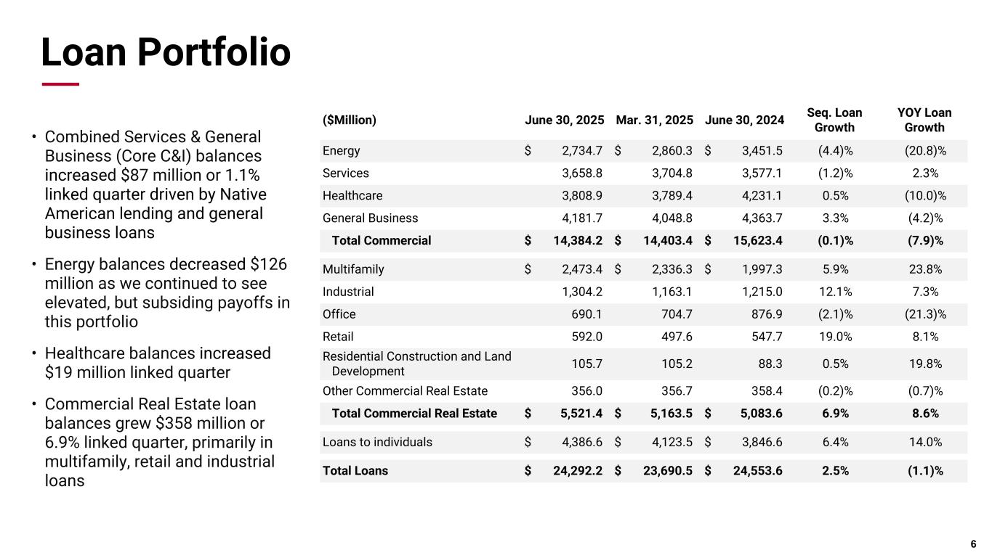Click the Mar. 31, 2025 column header
The image size is (992, 558).
tap(654, 120)
